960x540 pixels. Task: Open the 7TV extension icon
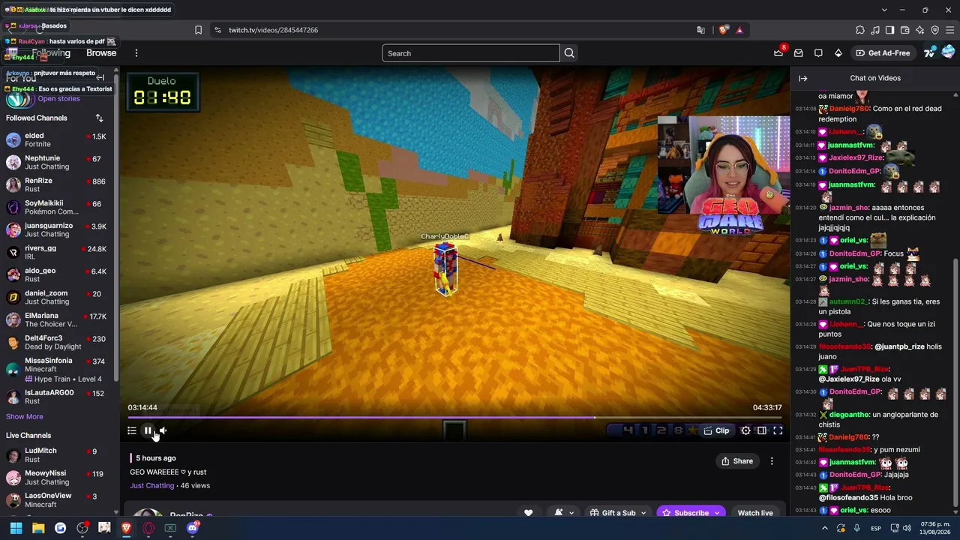(929, 52)
